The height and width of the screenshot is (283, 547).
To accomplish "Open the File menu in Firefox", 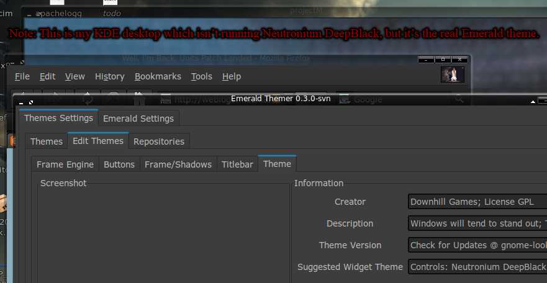I will (22, 76).
